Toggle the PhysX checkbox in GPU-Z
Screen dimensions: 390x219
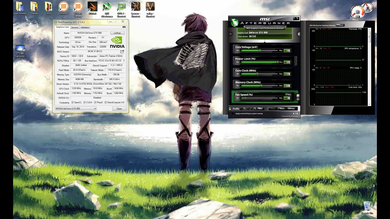pos(95,103)
